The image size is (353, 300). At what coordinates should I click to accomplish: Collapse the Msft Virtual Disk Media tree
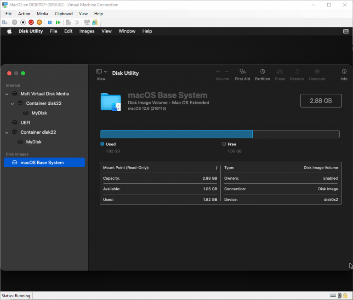(7, 94)
